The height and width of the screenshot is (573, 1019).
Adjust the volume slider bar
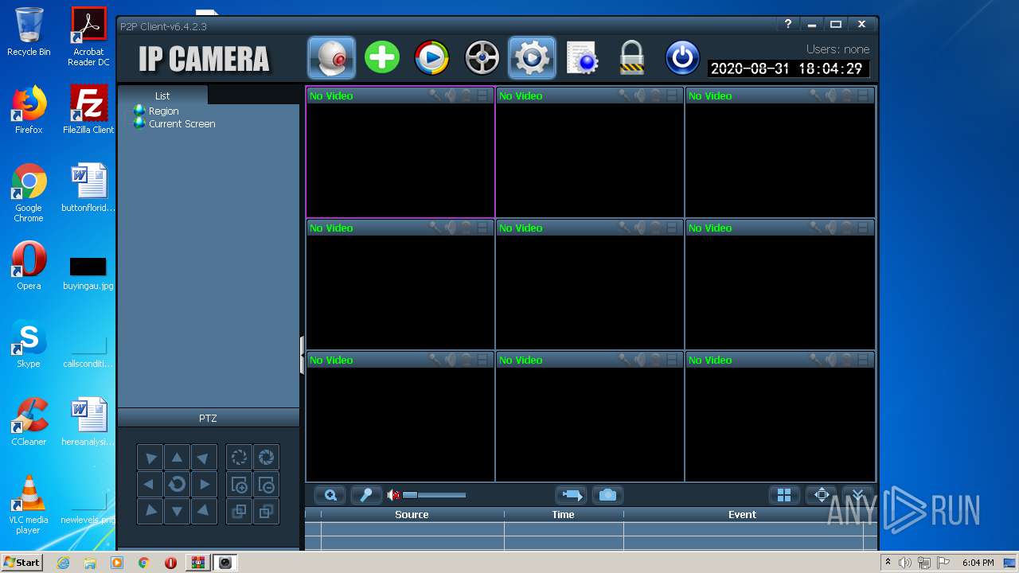tap(434, 495)
